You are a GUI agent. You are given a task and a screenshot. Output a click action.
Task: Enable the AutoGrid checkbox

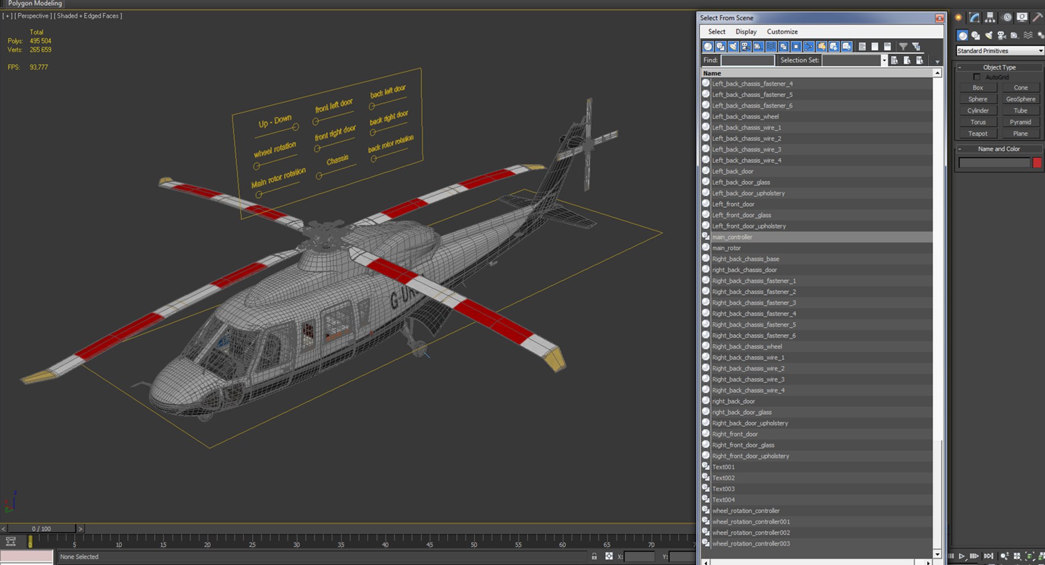coord(977,77)
